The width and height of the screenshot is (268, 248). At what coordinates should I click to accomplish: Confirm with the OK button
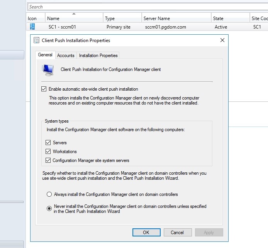tap(146, 233)
